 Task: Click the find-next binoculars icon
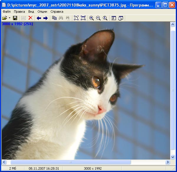click(68, 18)
